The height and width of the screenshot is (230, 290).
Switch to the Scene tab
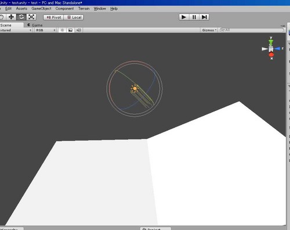pos(12,25)
